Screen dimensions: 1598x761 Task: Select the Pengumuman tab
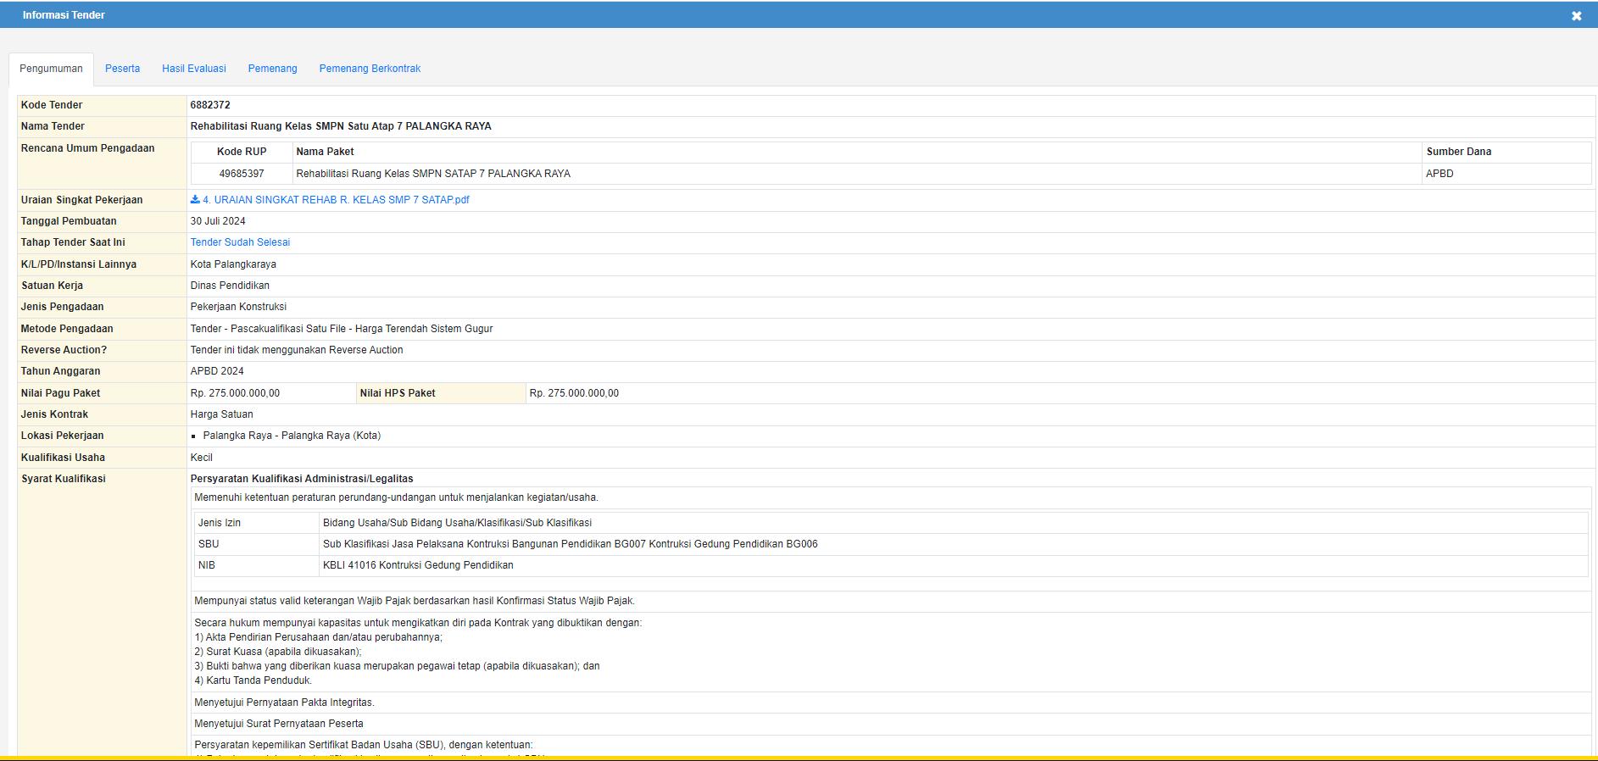tap(51, 69)
